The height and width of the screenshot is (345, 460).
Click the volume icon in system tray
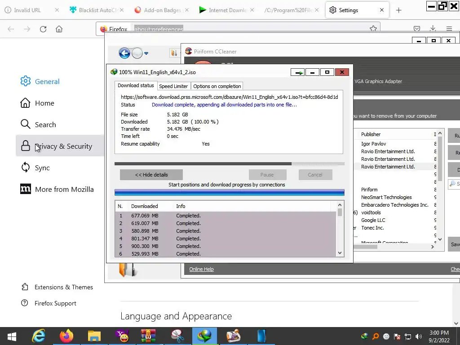tap(419, 336)
